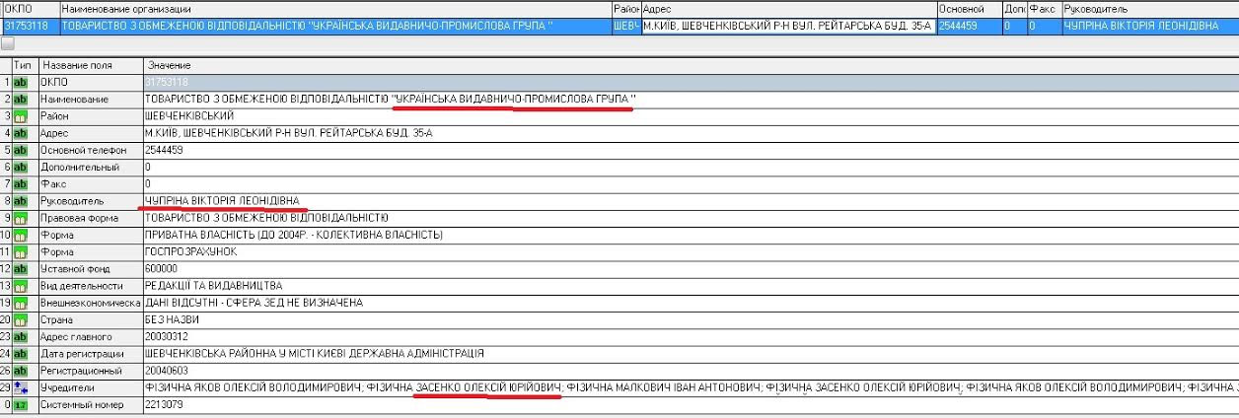This screenshot has width=1239, height=418.
Task: Click the 'ab' icon next to Руководитель
Action: (x=20, y=201)
